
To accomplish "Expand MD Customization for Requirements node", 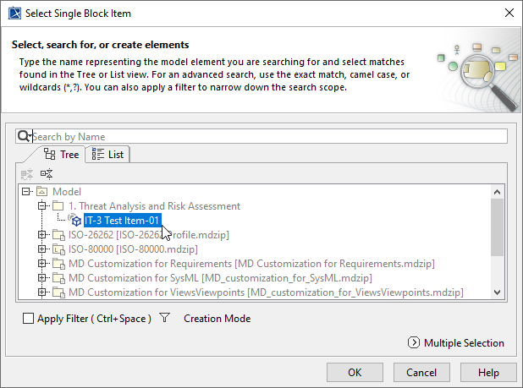I will (x=41, y=263).
